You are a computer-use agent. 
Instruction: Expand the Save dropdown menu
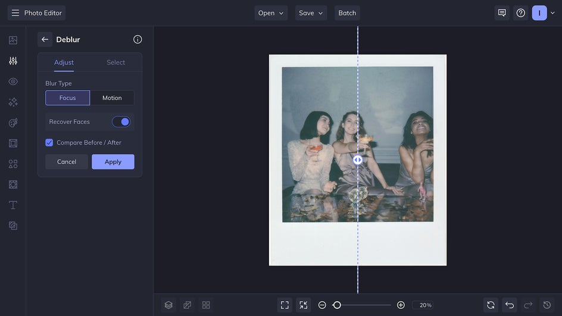pyautogui.click(x=311, y=13)
